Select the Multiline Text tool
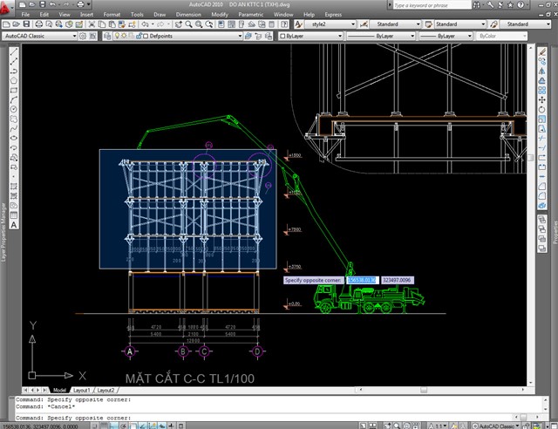The width and height of the screenshot is (558, 429). 14,225
